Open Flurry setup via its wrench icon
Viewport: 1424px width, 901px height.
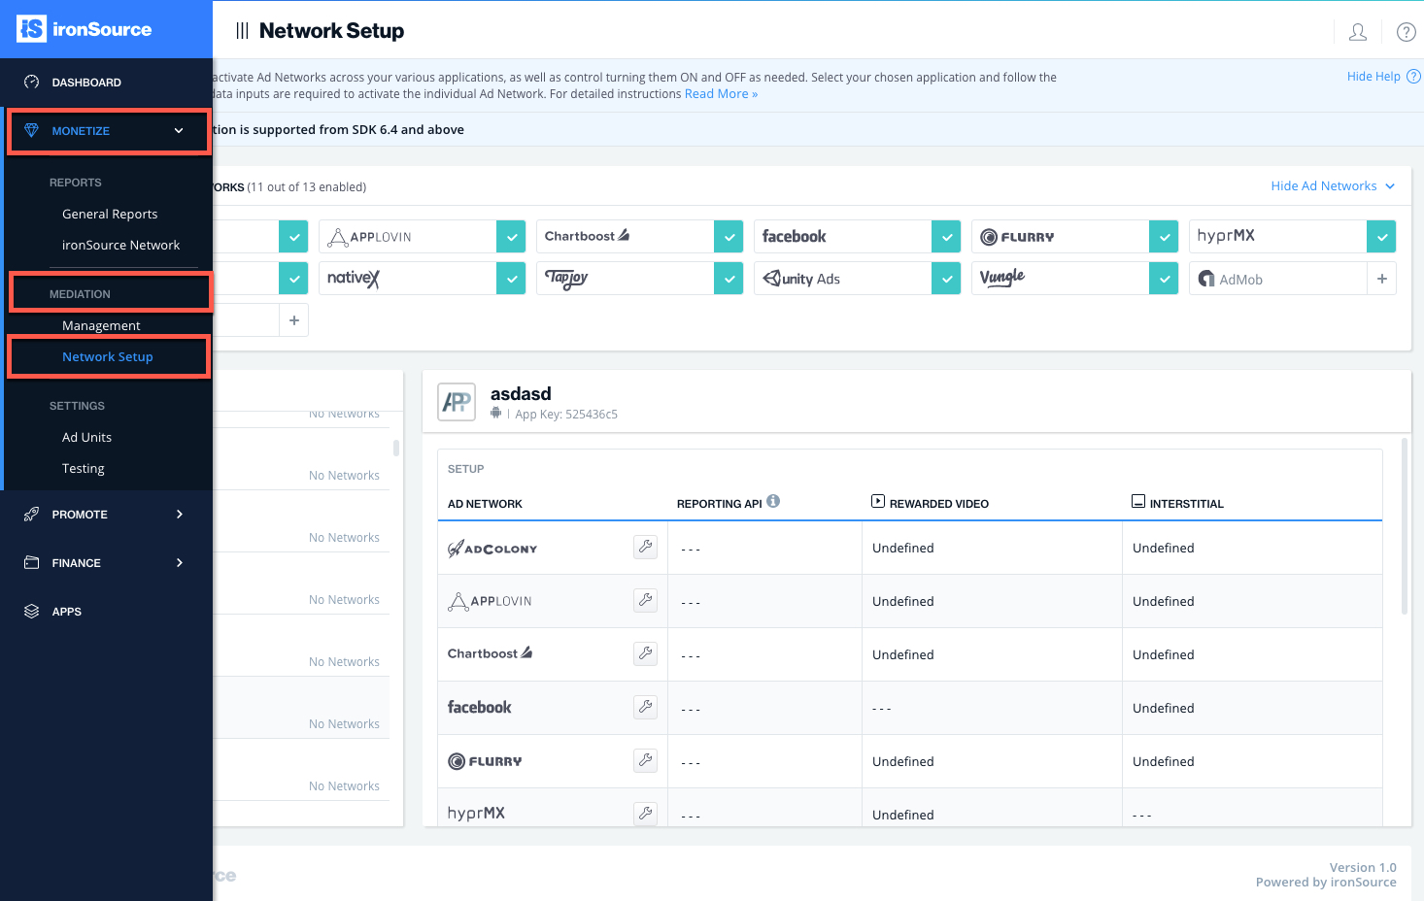pyautogui.click(x=645, y=760)
